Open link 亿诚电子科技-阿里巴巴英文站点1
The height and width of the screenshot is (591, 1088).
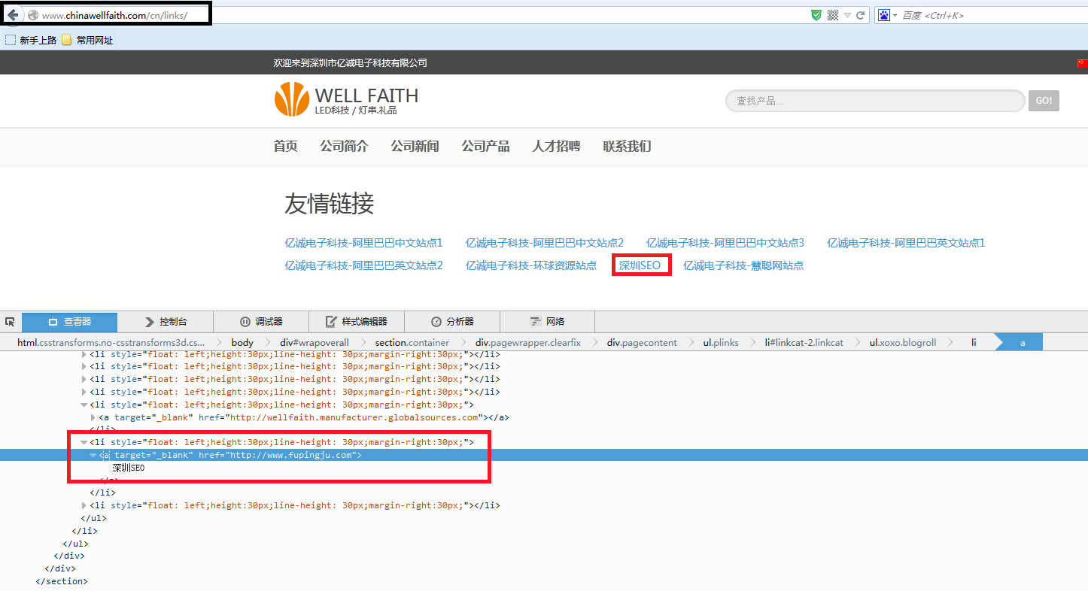(x=906, y=243)
